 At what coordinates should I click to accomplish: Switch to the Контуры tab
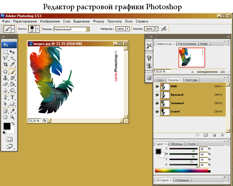191,80
